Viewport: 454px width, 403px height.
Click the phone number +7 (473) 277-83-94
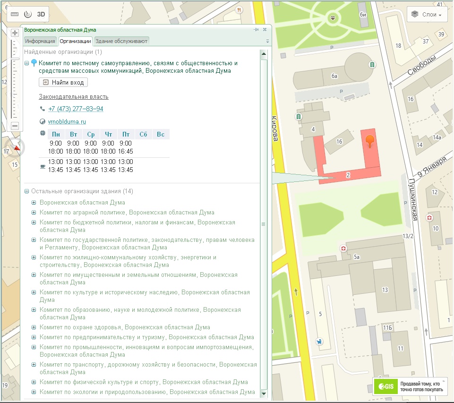[x=76, y=109]
